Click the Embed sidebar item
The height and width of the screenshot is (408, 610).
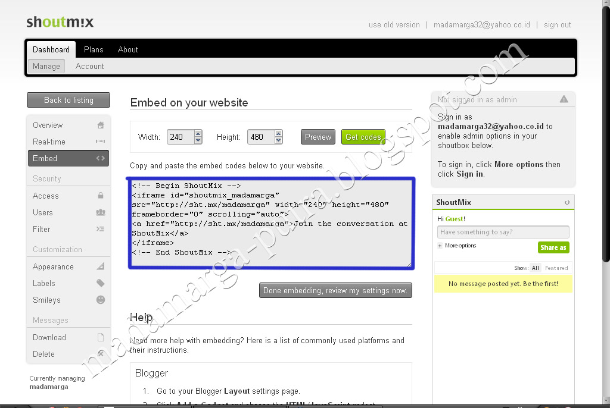point(69,158)
